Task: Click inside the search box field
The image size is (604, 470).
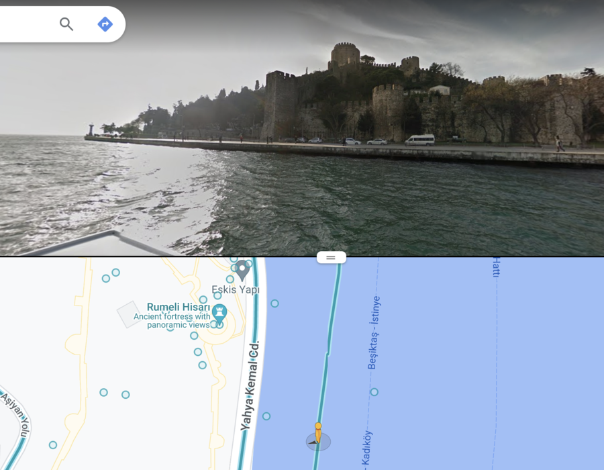Action: click(x=27, y=24)
